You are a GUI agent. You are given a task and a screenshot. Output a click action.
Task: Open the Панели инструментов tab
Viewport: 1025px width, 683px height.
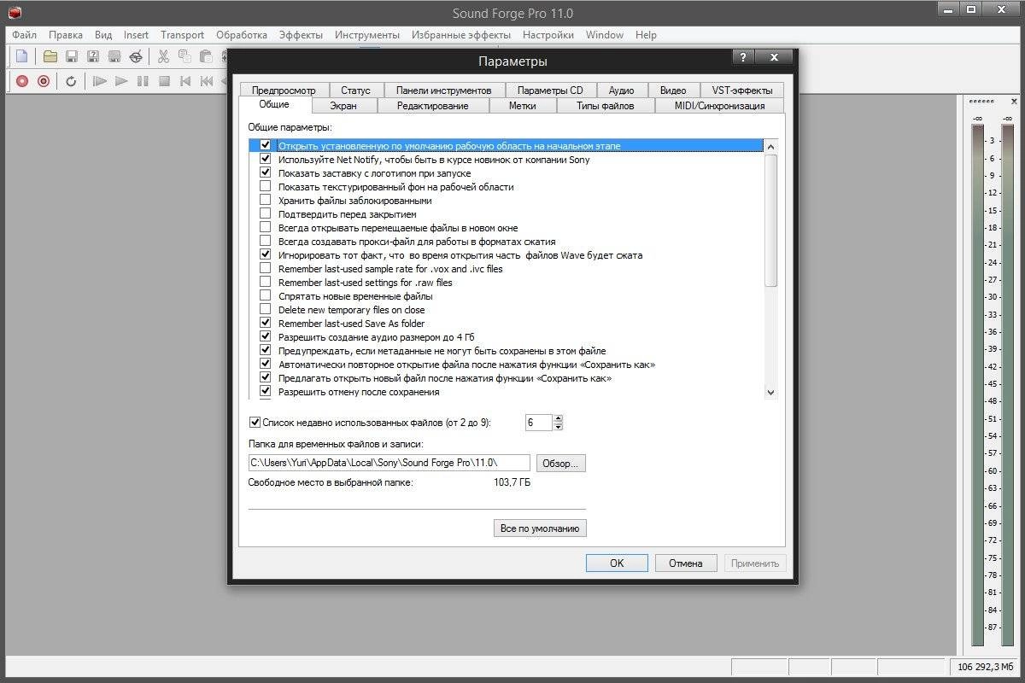[x=444, y=90]
